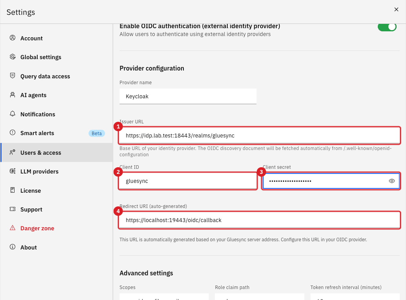Viewport: 406px width, 300px height.
Task: Click the License document icon
Action: pos(13,190)
